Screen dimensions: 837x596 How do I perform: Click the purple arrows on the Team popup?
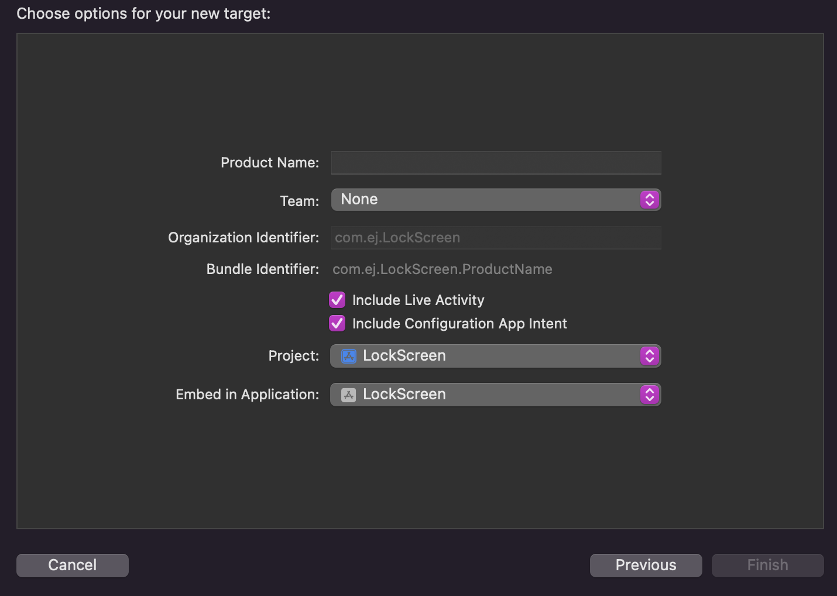point(649,200)
